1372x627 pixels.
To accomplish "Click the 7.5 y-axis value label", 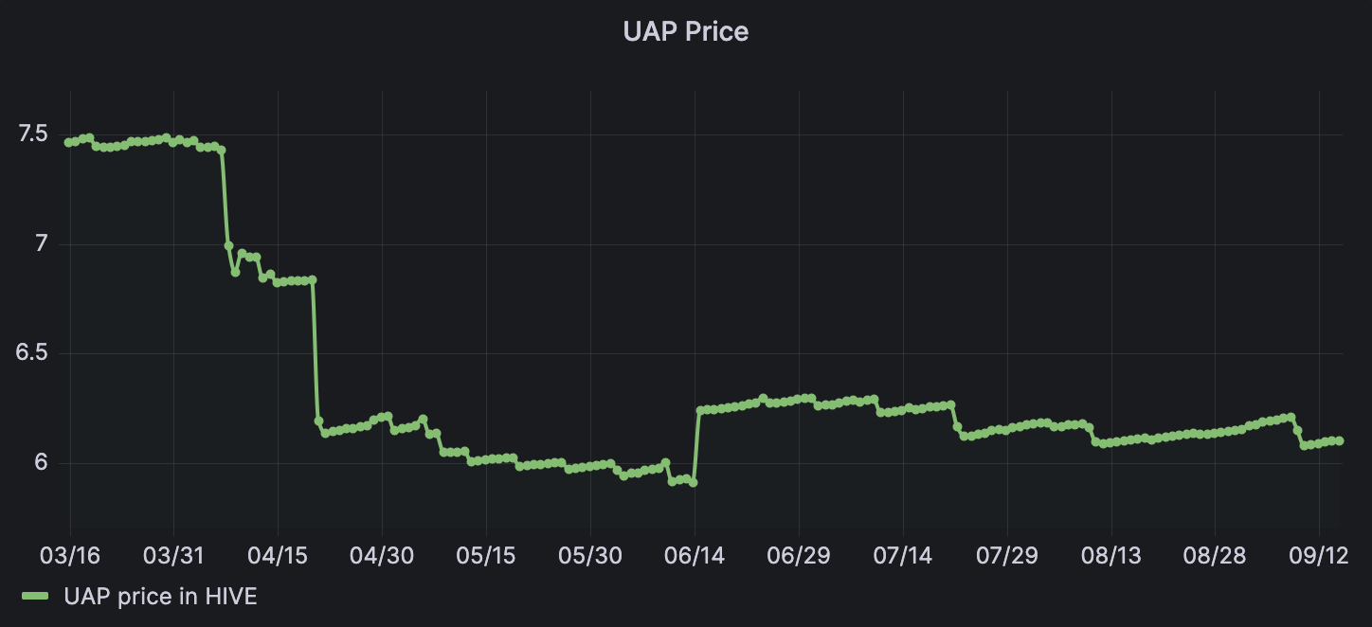I will [33, 134].
